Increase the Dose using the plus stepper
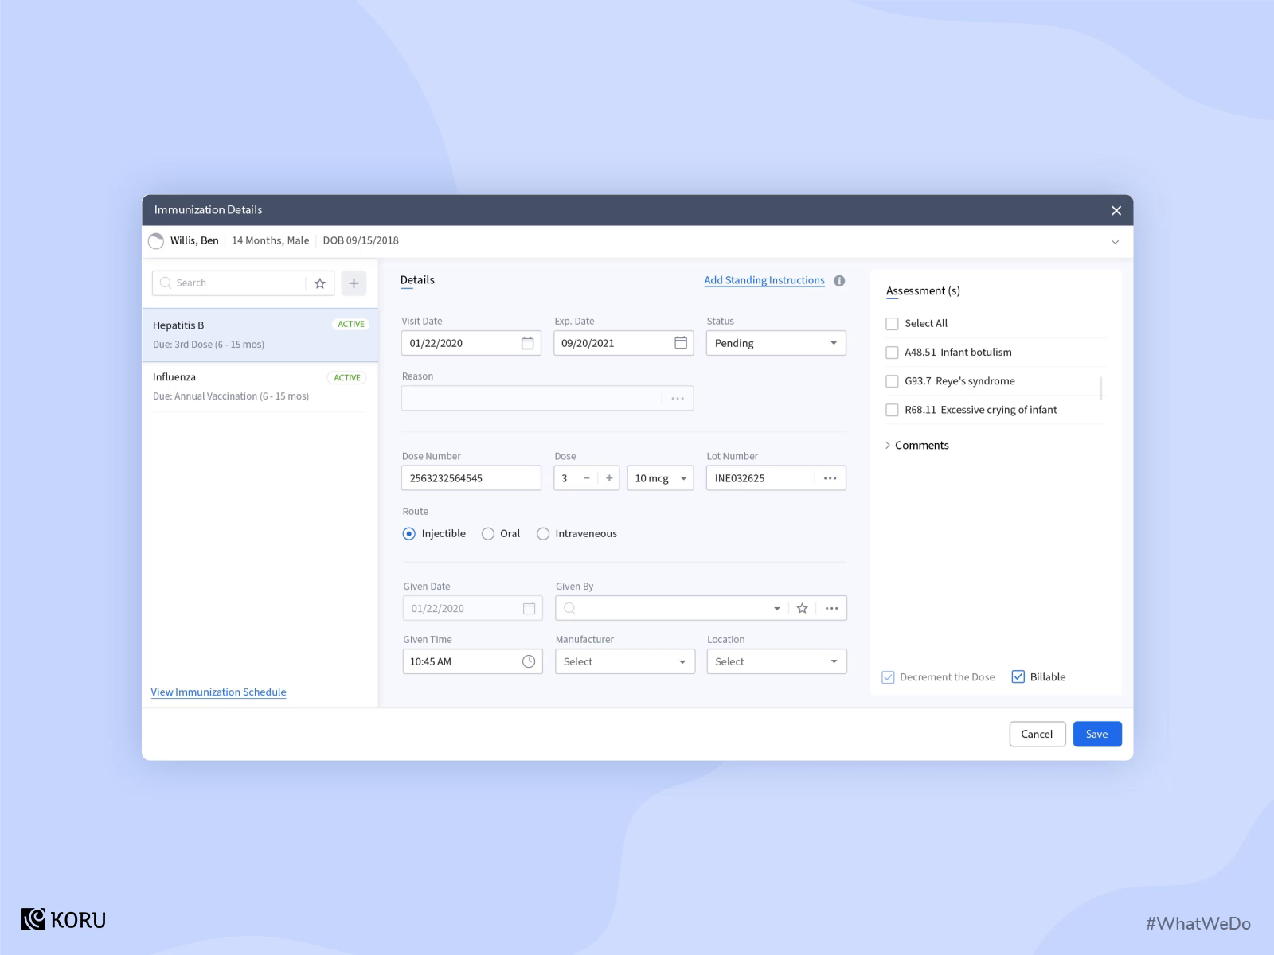1274x955 pixels. coord(608,477)
